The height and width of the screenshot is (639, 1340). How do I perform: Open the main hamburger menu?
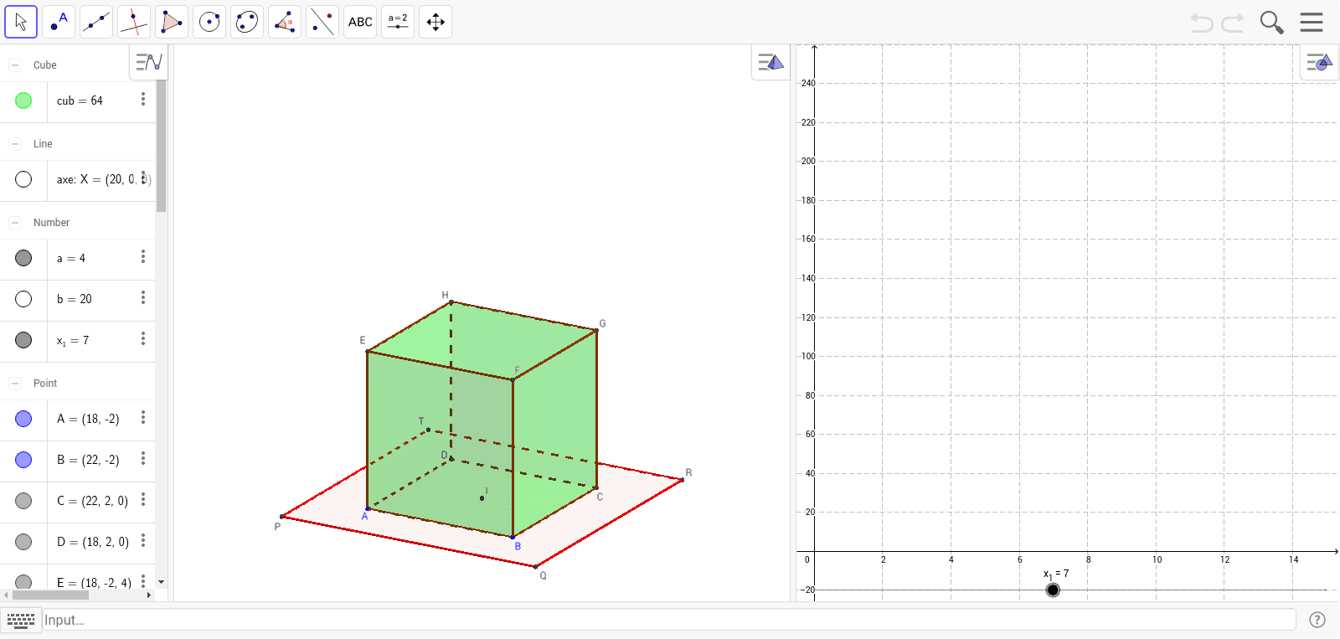(x=1312, y=22)
